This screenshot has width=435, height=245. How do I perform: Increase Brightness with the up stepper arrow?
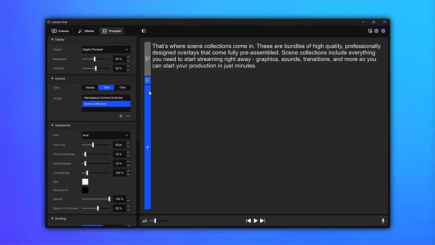(x=128, y=57)
